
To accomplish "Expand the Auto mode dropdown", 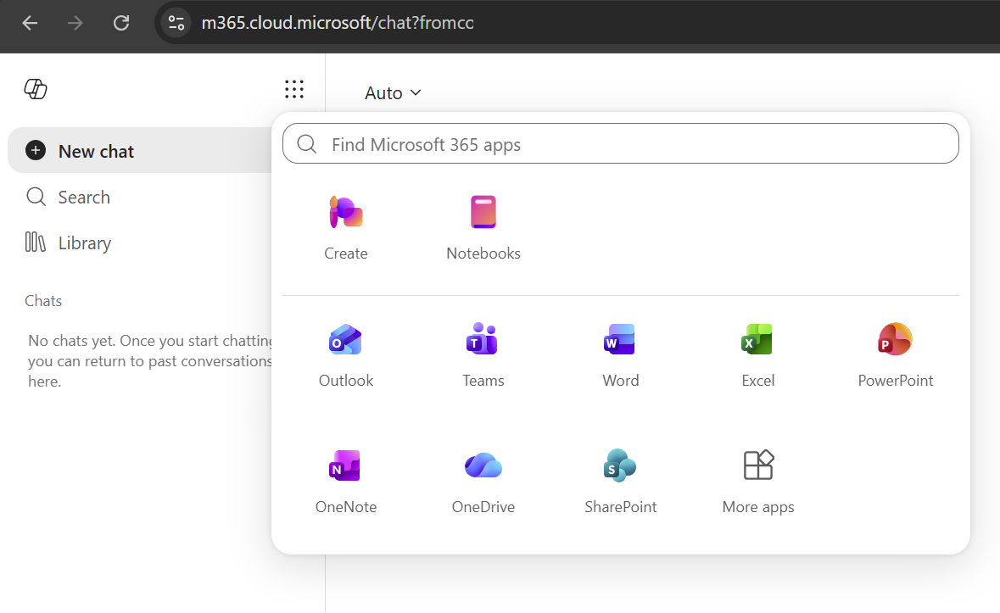I will (393, 93).
